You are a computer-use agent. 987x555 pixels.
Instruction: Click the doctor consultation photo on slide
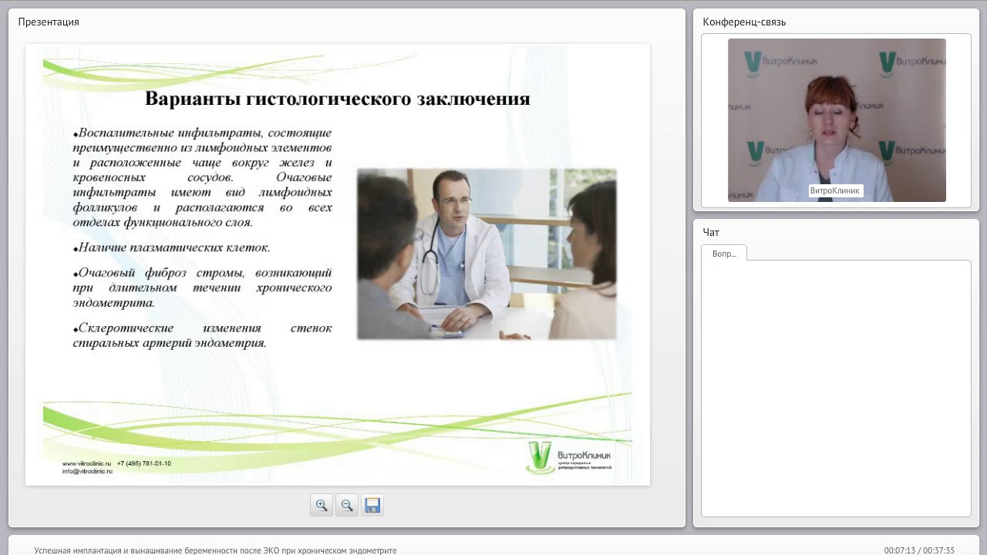[487, 254]
